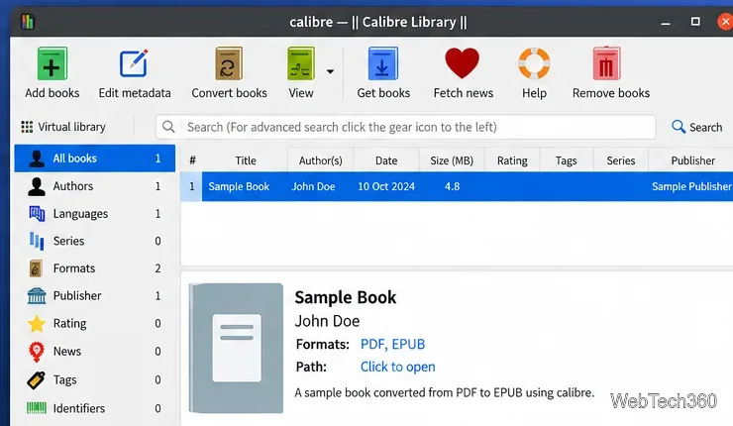
Task: Click the book cover thumbnail
Action: 236,348
